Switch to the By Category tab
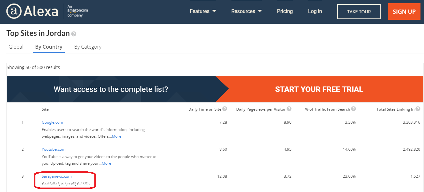 (88, 47)
